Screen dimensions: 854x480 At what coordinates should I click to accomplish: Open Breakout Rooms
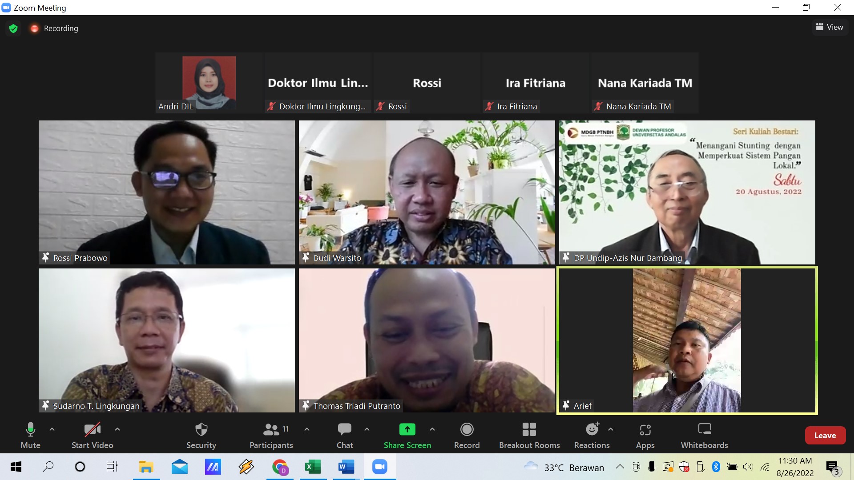click(529, 435)
